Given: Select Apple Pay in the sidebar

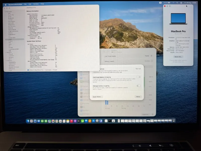Looking at the screenshot, I should click(x=11, y=15).
